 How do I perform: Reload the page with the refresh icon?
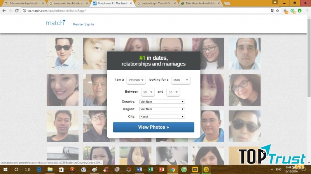17,11
